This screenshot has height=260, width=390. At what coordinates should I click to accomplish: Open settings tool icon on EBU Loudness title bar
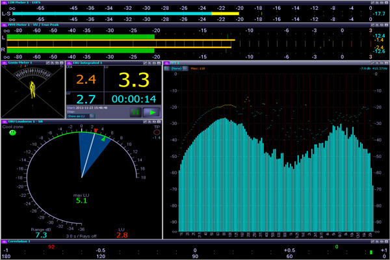145,122
